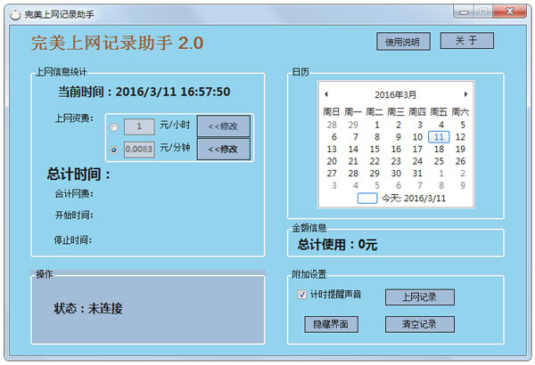This screenshot has width=535, height=365.
Task: Click the 周日 weekday header
Action: pyautogui.click(x=332, y=112)
